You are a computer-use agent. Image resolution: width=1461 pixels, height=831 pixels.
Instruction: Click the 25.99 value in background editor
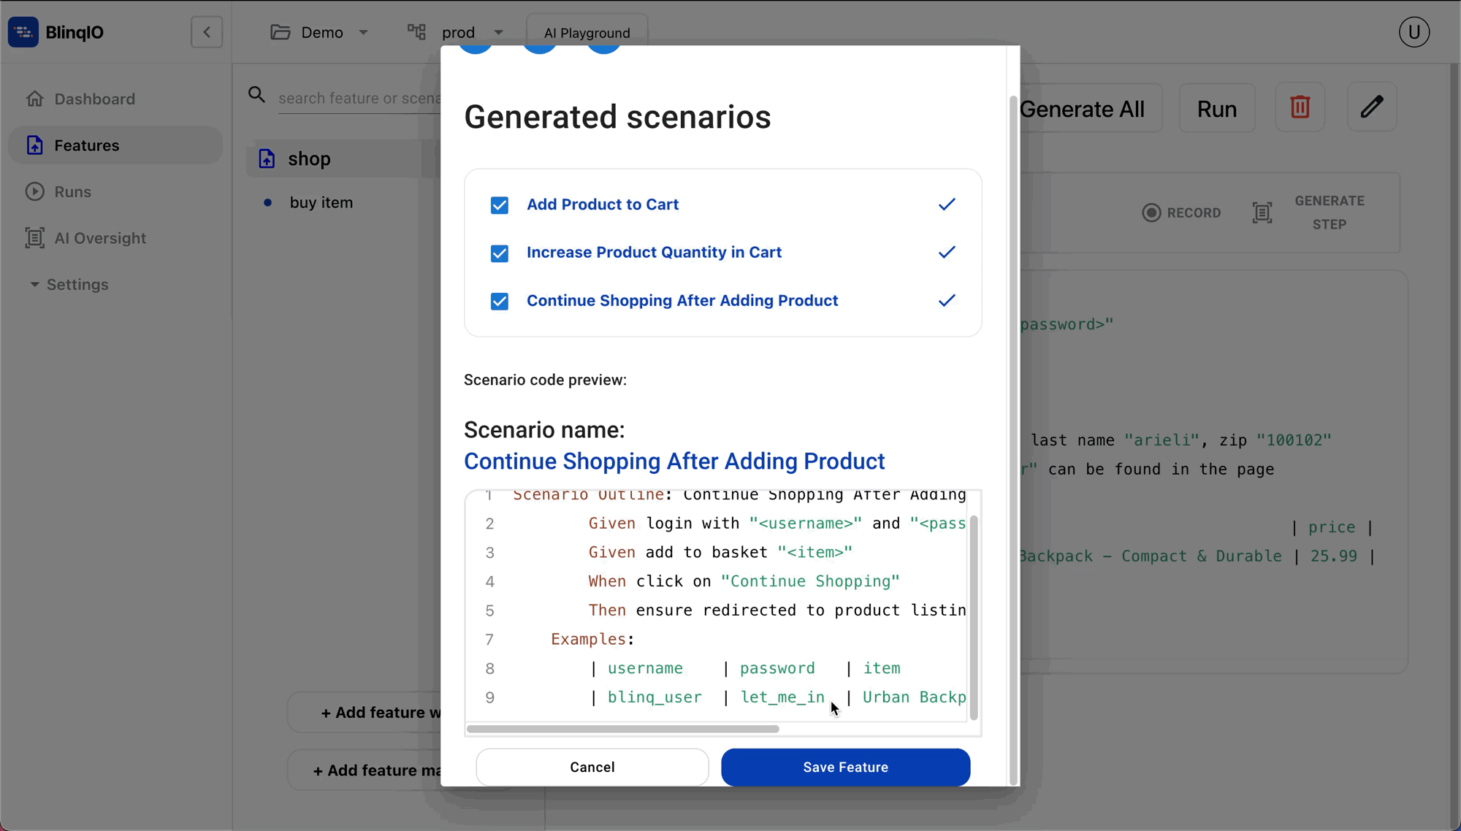pyautogui.click(x=1333, y=556)
